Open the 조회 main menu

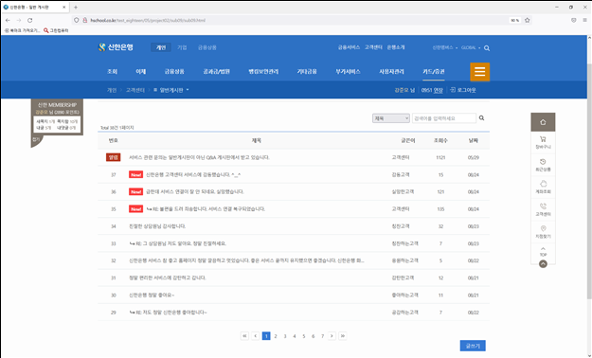112,71
